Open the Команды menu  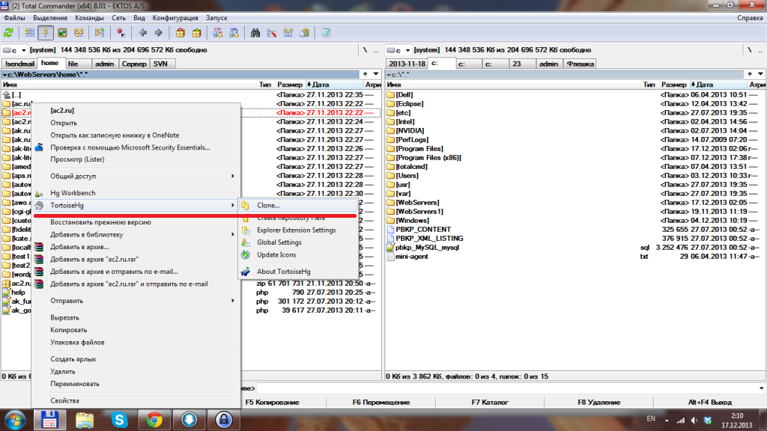coord(90,18)
